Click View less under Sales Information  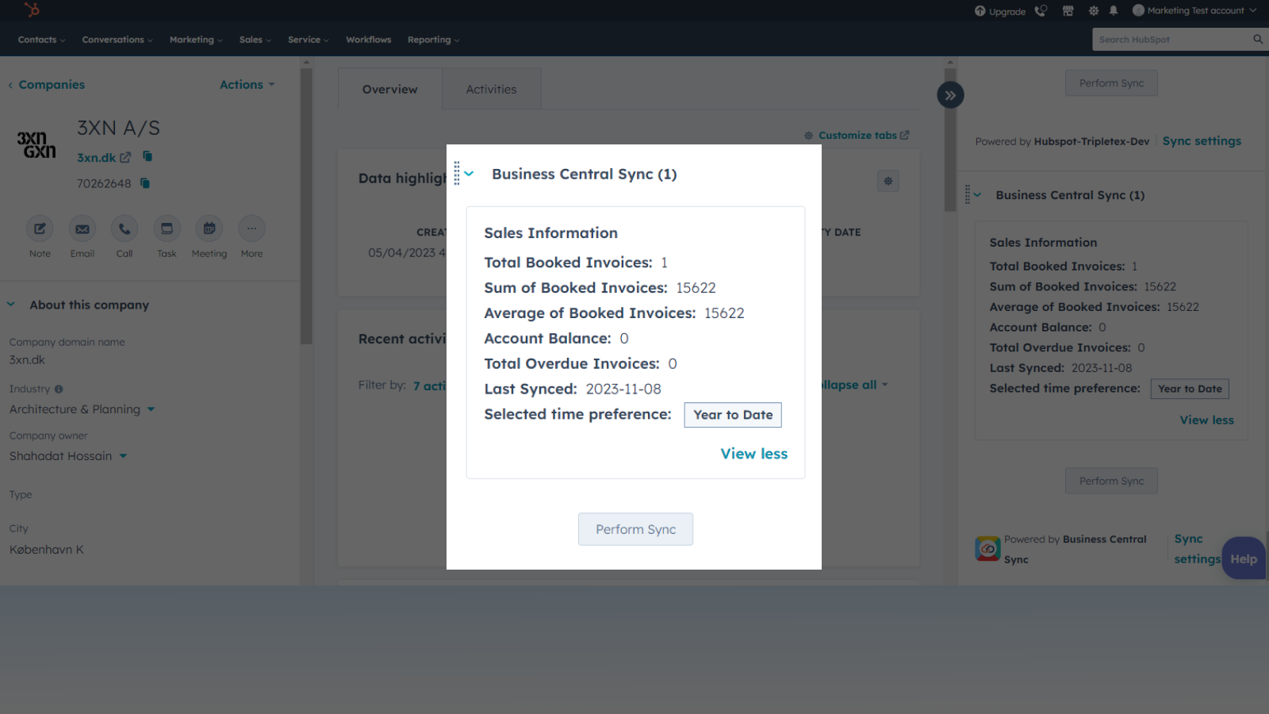[x=753, y=453]
